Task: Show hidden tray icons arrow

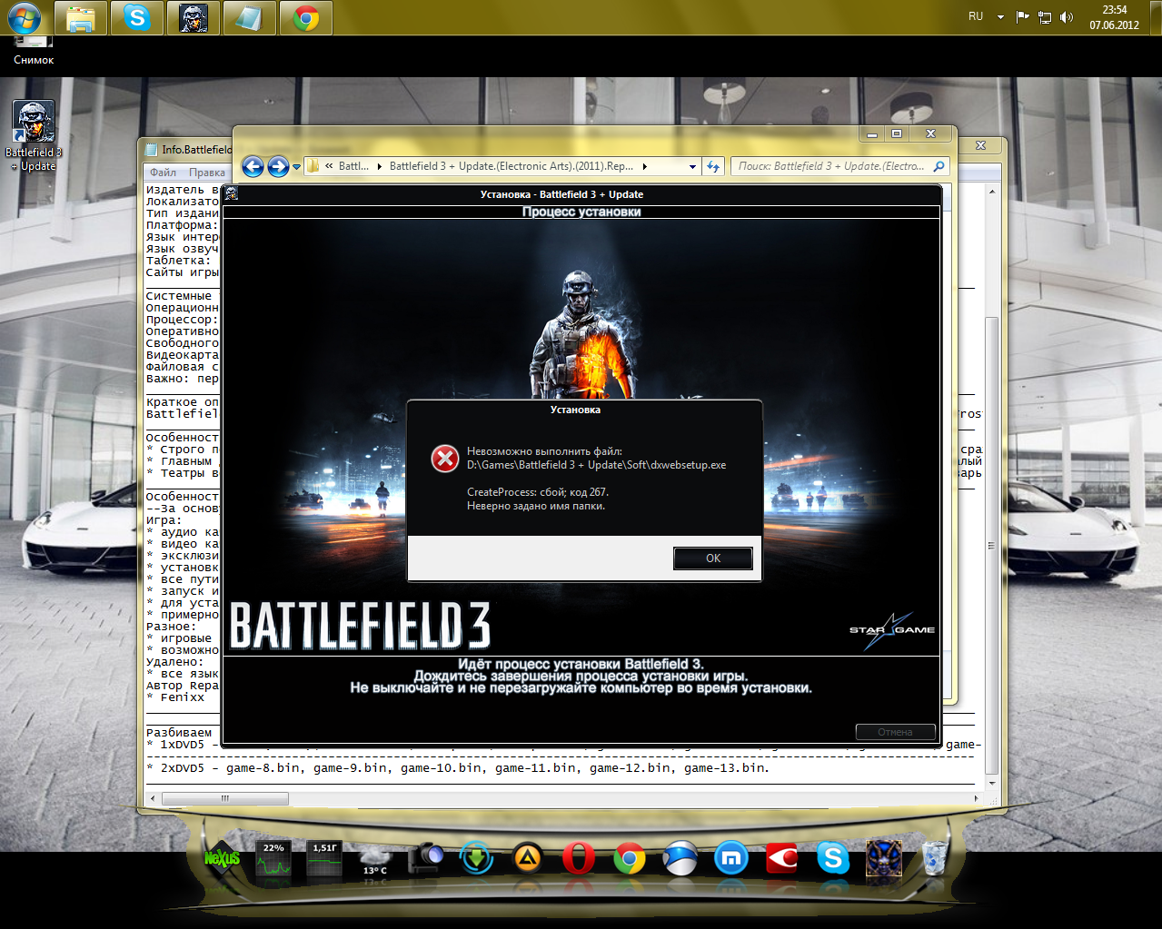Action: pyautogui.click(x=1000, y=16)
